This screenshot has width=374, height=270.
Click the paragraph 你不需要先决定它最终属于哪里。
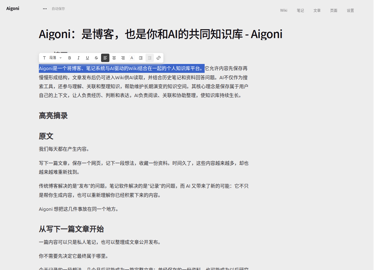pyautogui.click(x=74, y=256)
